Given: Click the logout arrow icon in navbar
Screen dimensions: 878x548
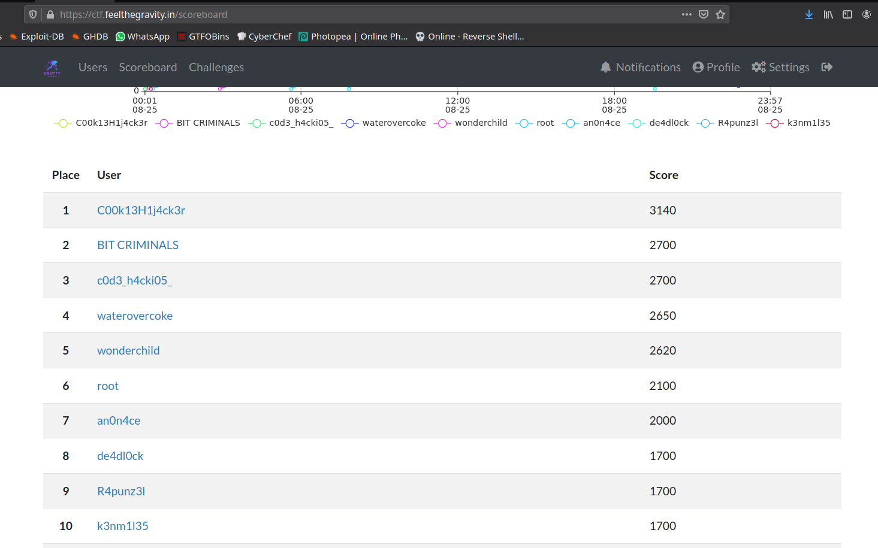Looking at the screenshot, I should click(827, 67).
